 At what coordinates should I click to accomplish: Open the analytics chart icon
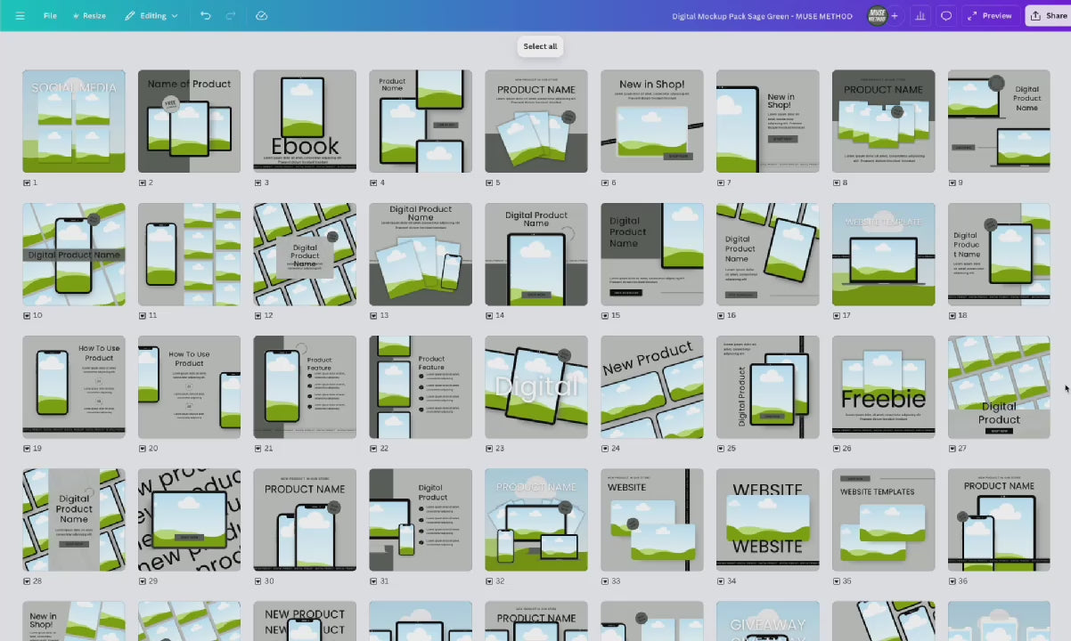(x=920, y=16)
